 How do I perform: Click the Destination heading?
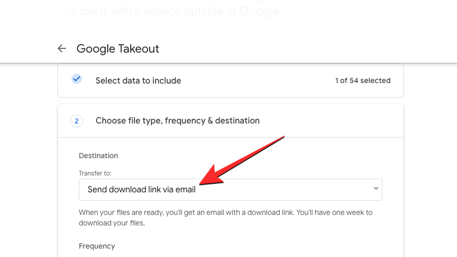coord(99,156)
